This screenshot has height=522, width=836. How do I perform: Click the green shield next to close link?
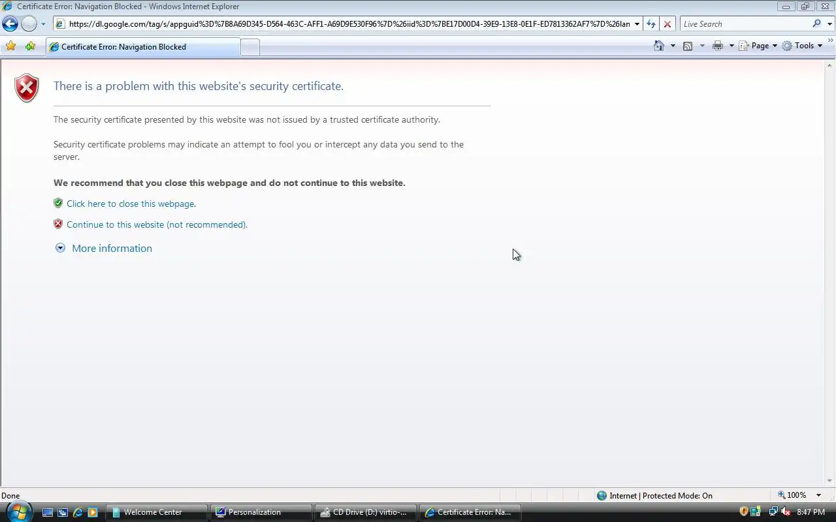[x=58, y=203]
